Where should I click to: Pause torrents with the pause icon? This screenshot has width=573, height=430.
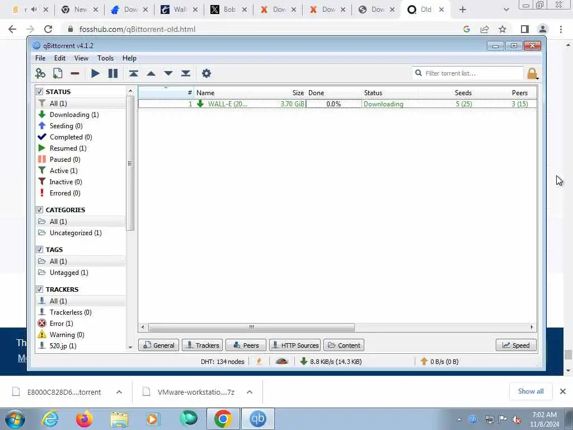pyautogui.click(x=113, y=73)
